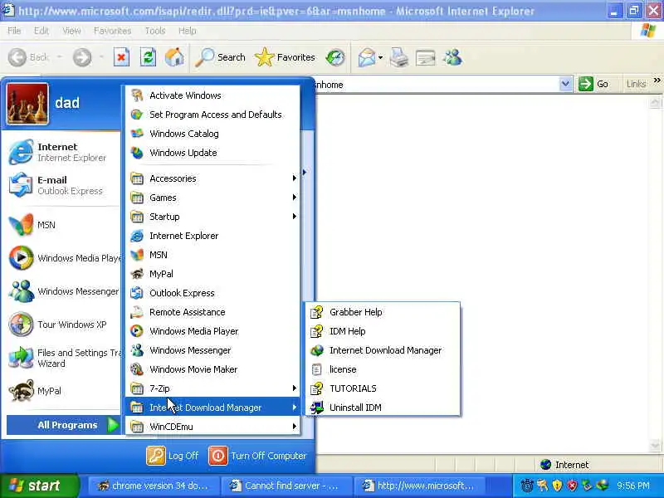This screenshot has height=498, width=664.
Task: Launch Grabber Help from IDM submenu
Action: (x=383, y=312)
